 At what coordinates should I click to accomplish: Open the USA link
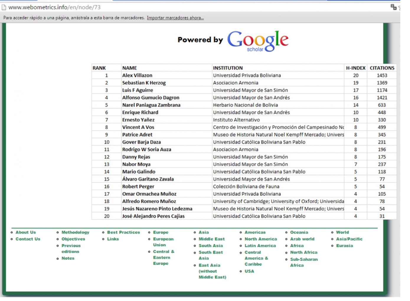click(249, 271)
